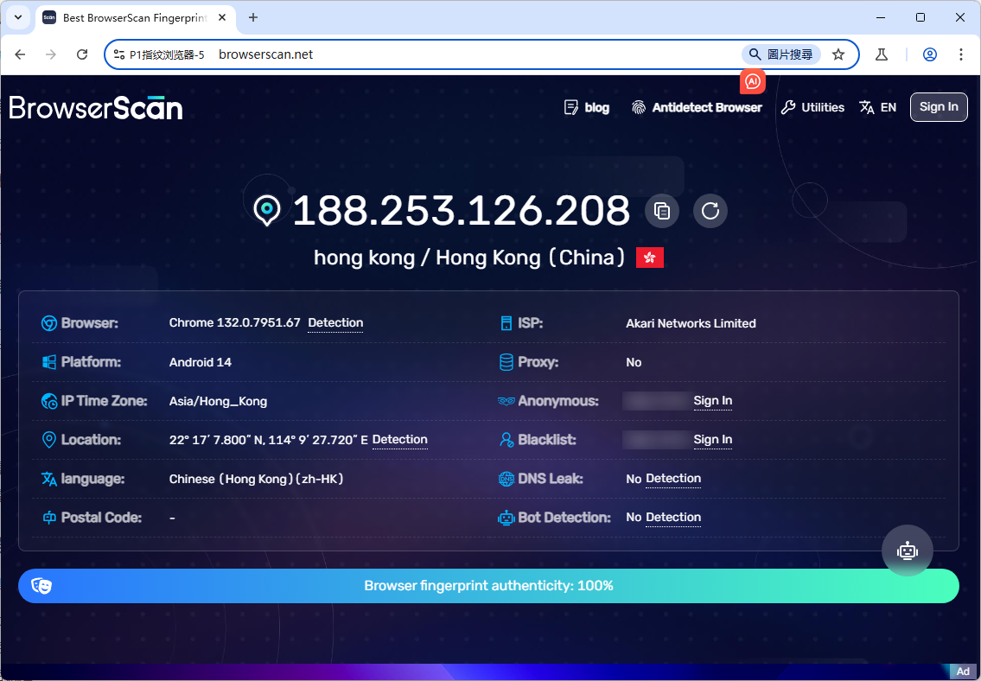Viewport: 981px width, 681px height.
Task: Go to the blog menu item
Action: (x=587, y=107)
